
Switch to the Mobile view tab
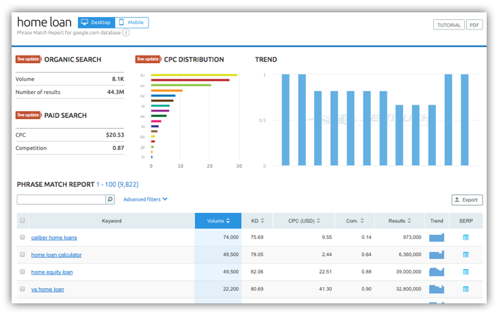131,23
